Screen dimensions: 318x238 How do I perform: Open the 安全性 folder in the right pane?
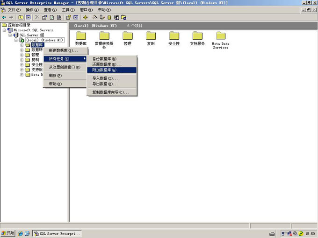click(x=174, y=38)
